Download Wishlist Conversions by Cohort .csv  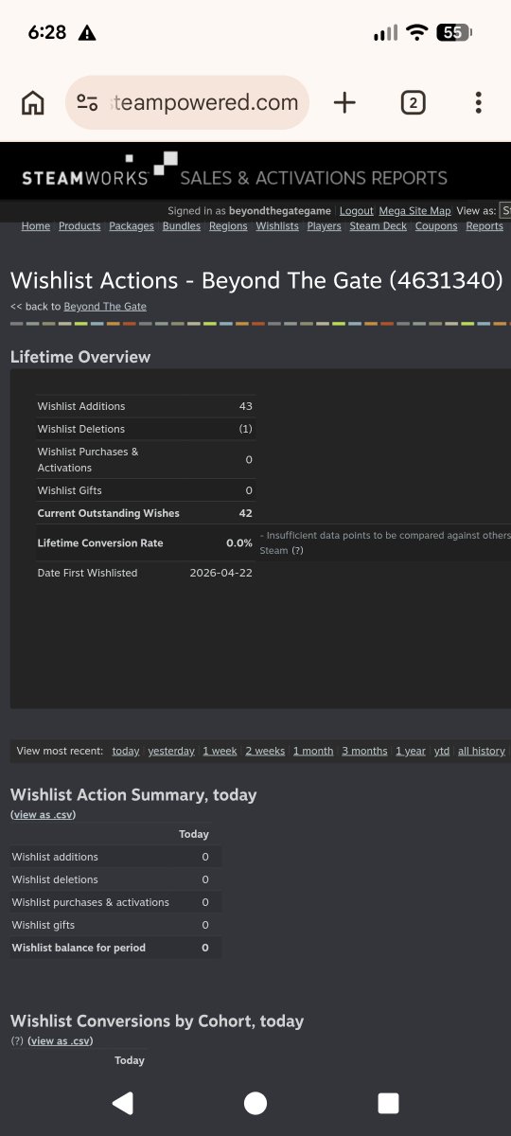(x=61, y=1040)
